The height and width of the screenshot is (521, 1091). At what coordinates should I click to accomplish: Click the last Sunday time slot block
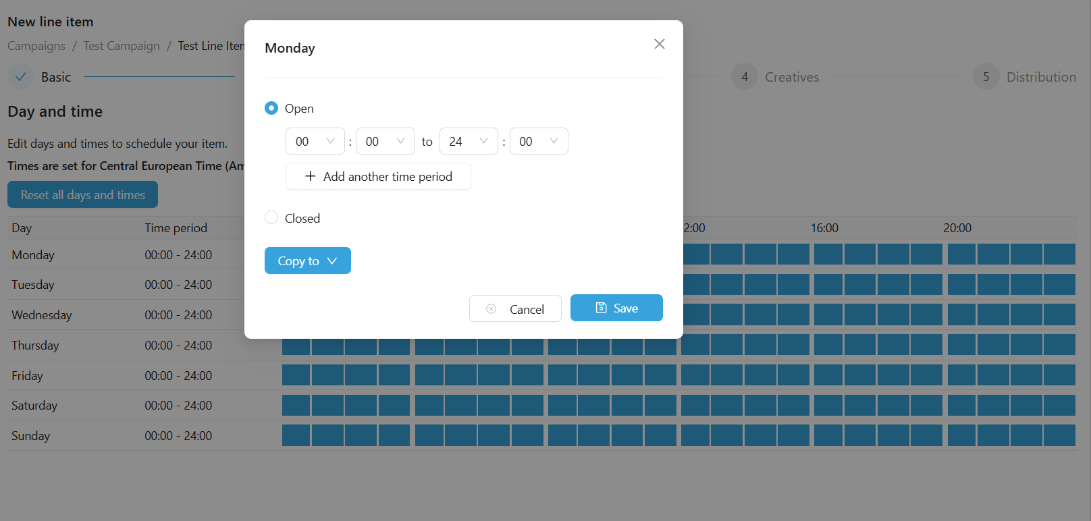tap(1059, 435)
